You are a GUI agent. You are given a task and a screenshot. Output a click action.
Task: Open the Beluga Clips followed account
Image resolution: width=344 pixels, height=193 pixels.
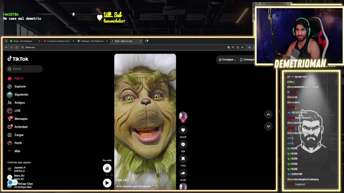click(x=20, y=185)
